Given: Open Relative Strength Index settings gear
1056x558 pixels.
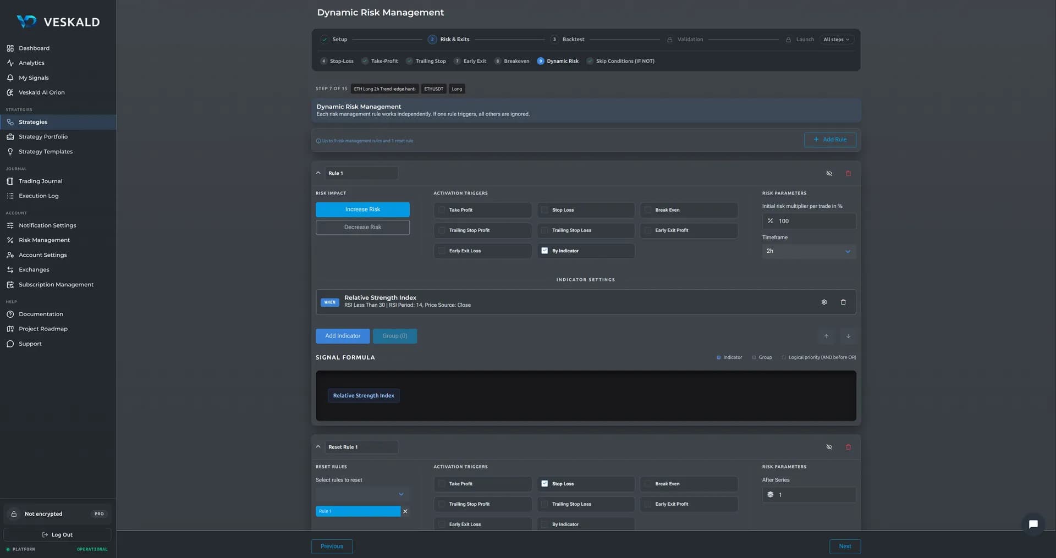Looking at the screenshot, I should click(x=824, y=302).
